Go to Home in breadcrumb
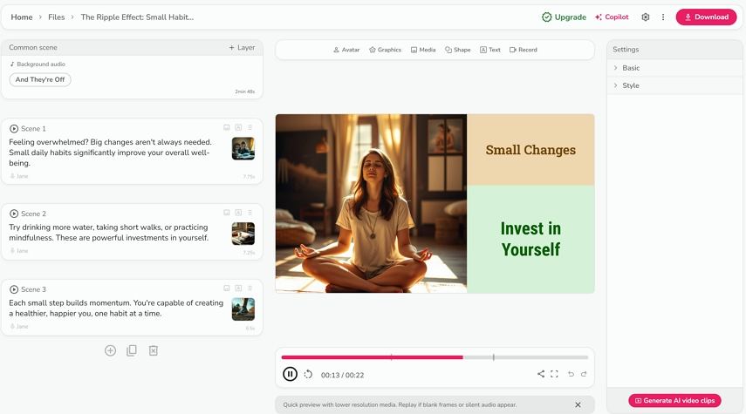This screenshot has height=414, width=746. pyautogui.click(x=22, y=17)
